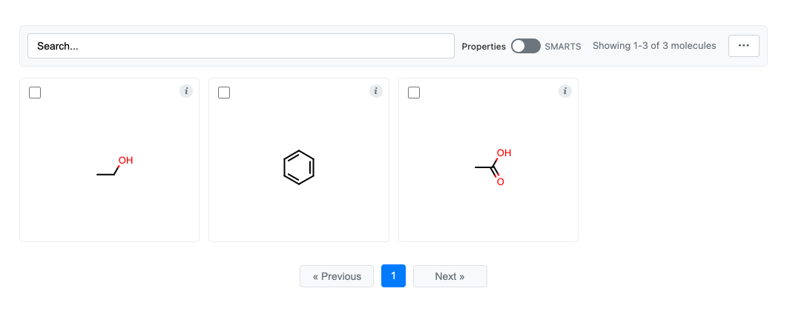Select the benzene ring structure image
Screen dimensions: 810x314
coord(299,167)
